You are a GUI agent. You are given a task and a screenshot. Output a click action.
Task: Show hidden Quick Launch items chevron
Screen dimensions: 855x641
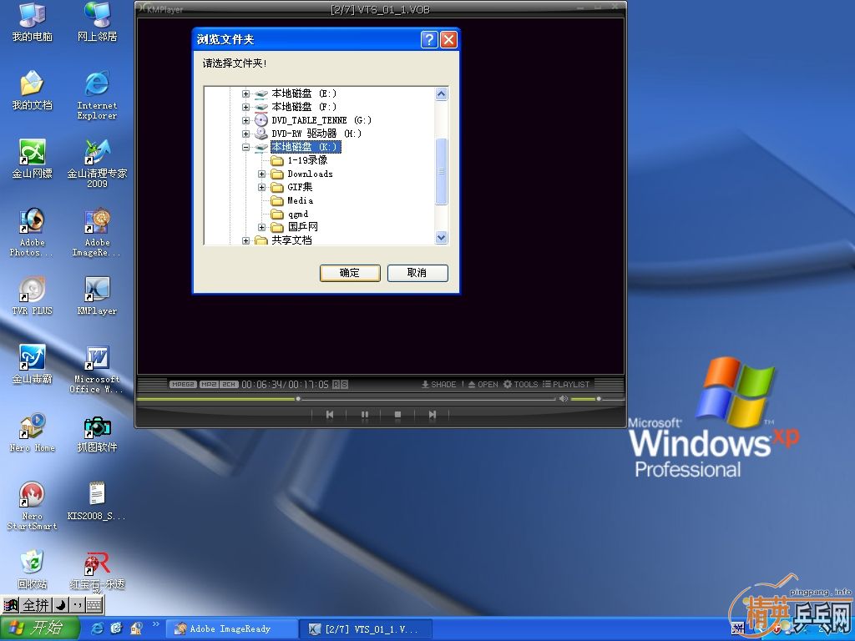click(x=156, y=624)
